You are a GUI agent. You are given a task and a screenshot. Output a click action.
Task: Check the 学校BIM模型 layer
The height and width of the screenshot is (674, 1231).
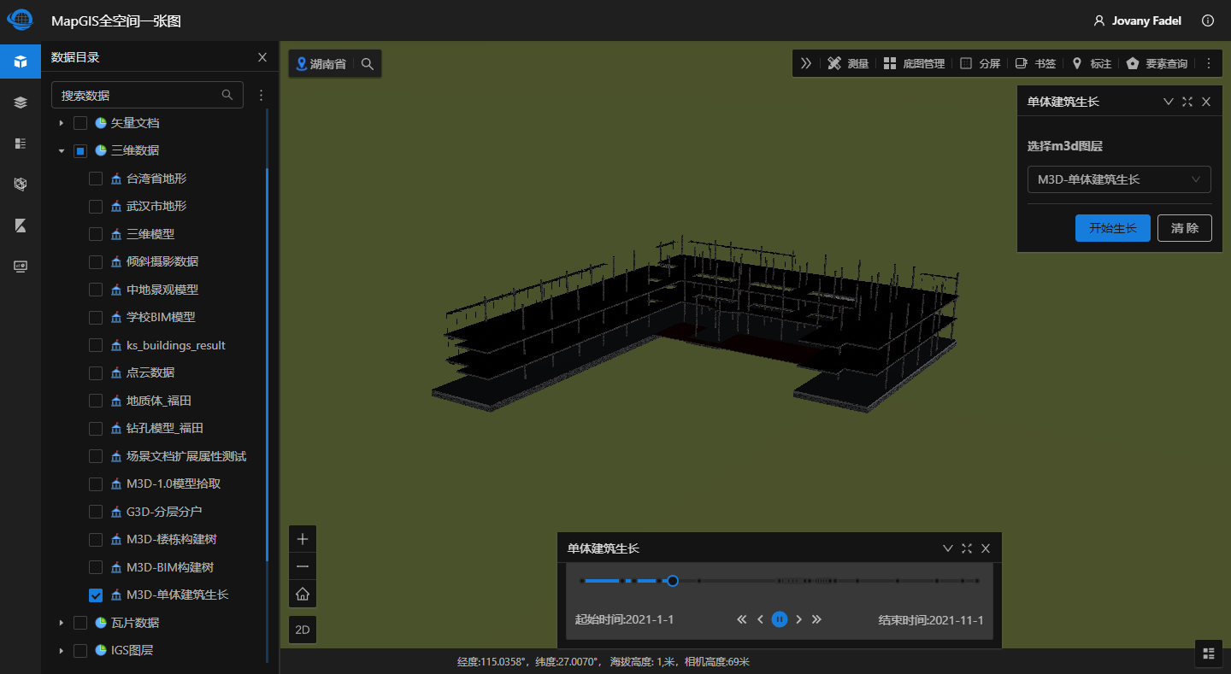point(96,317)
